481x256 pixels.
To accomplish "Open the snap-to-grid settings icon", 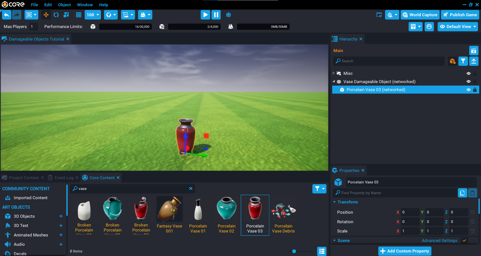I will [78, 15].
